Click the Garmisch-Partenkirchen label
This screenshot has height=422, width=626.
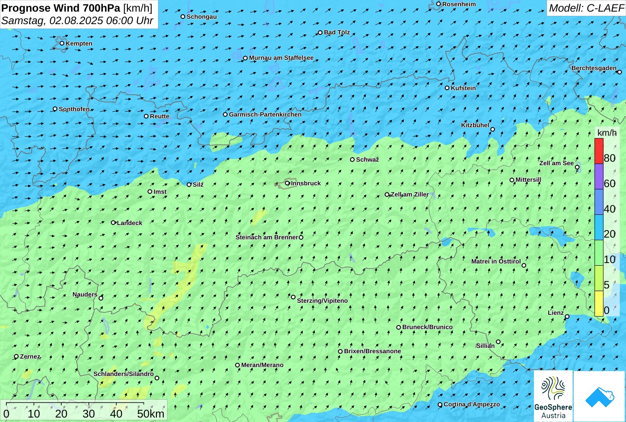265,114
